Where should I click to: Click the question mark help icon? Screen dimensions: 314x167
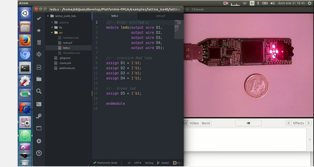pyautogui.click(x=39, y=153)
